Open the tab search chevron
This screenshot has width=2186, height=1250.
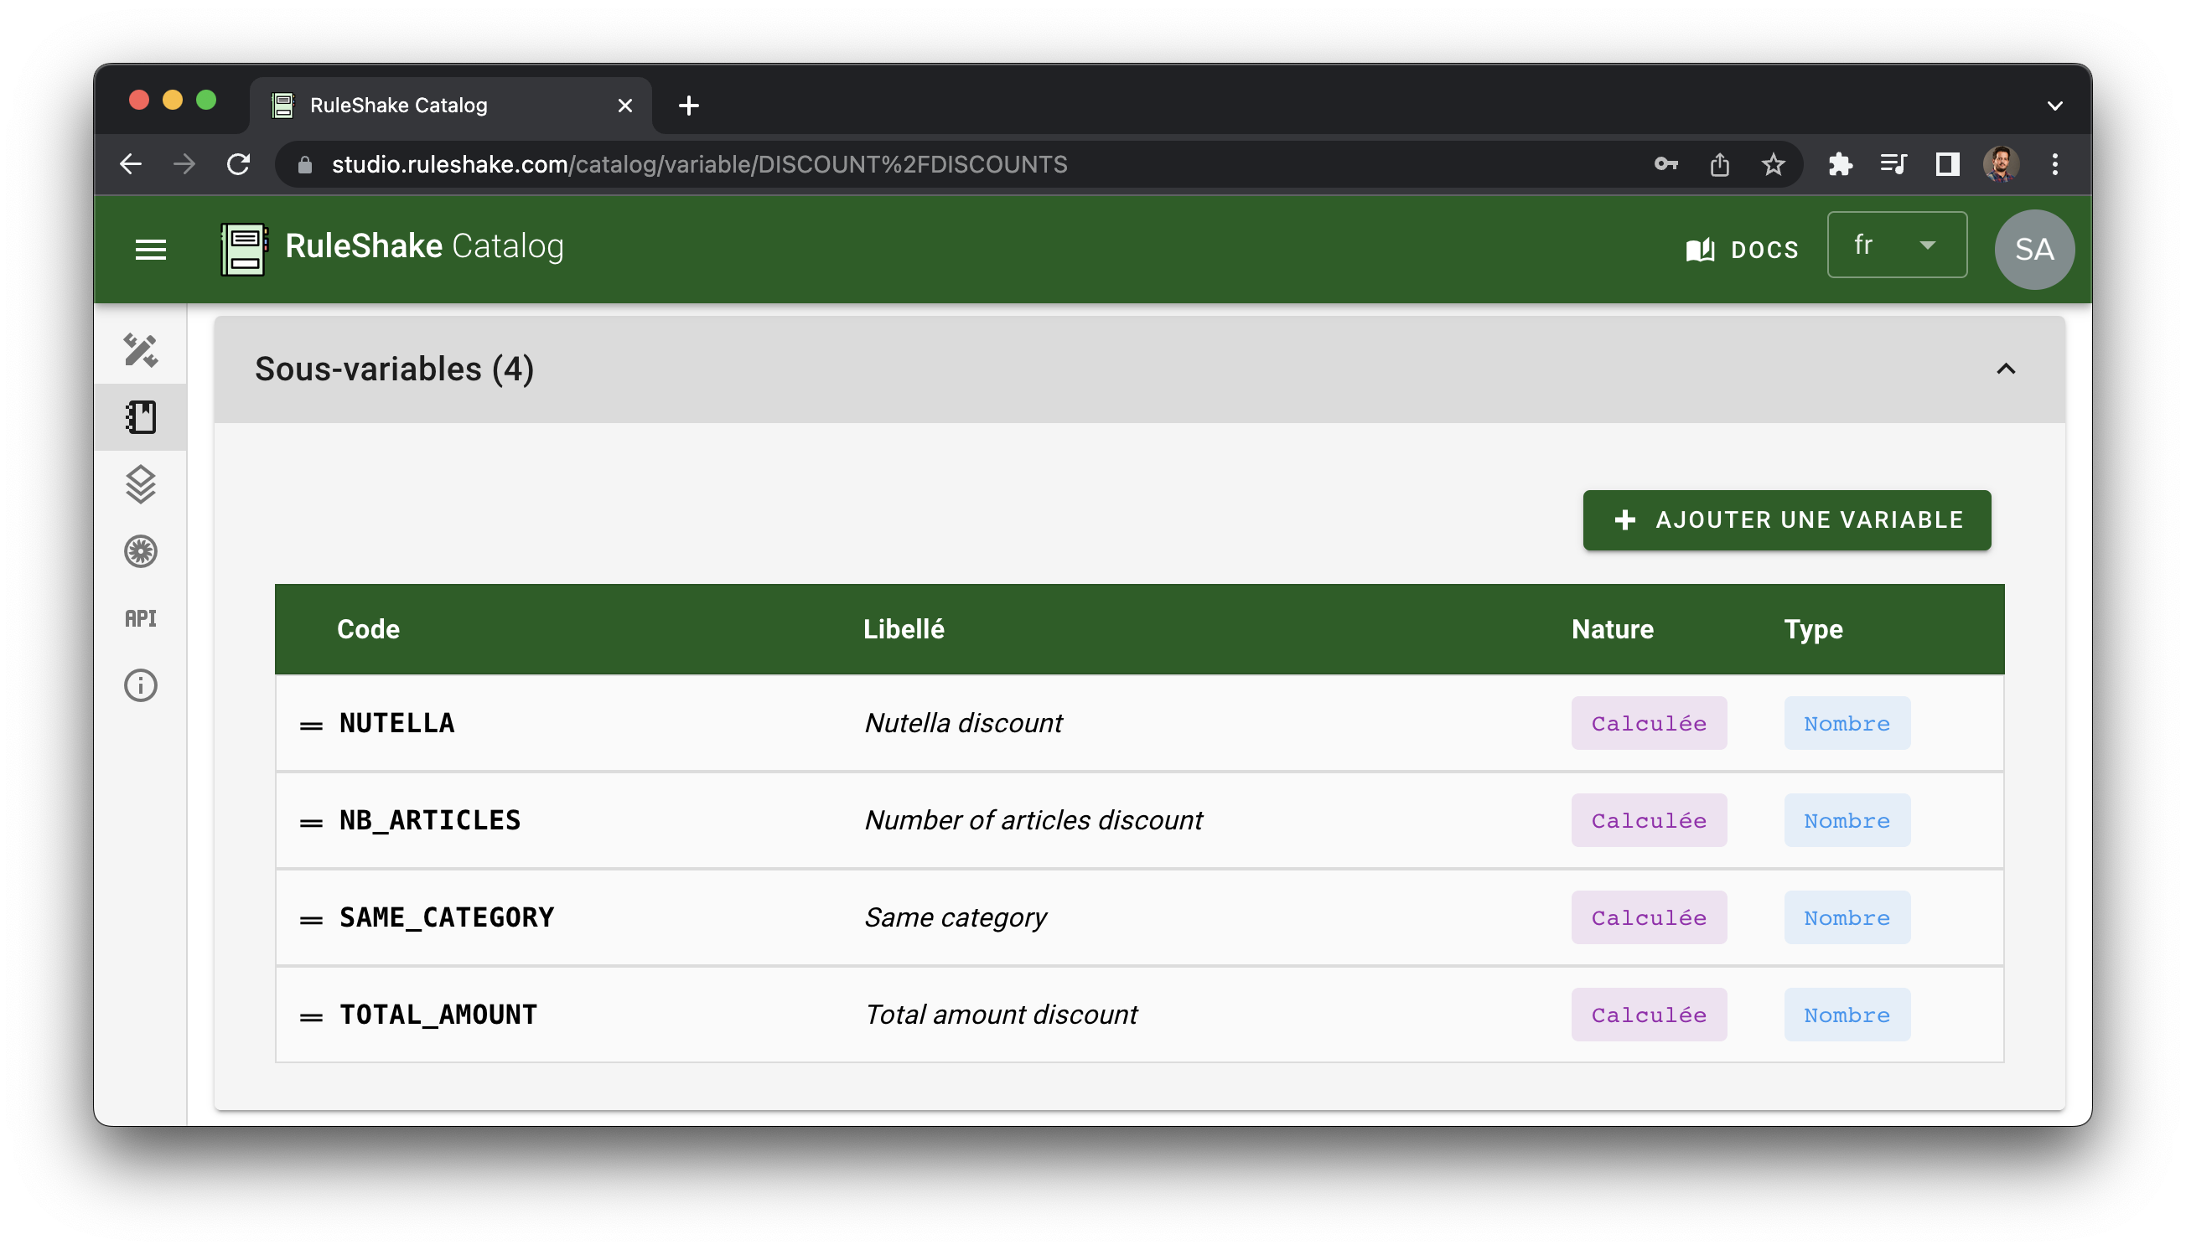[x=2054, y=106]
